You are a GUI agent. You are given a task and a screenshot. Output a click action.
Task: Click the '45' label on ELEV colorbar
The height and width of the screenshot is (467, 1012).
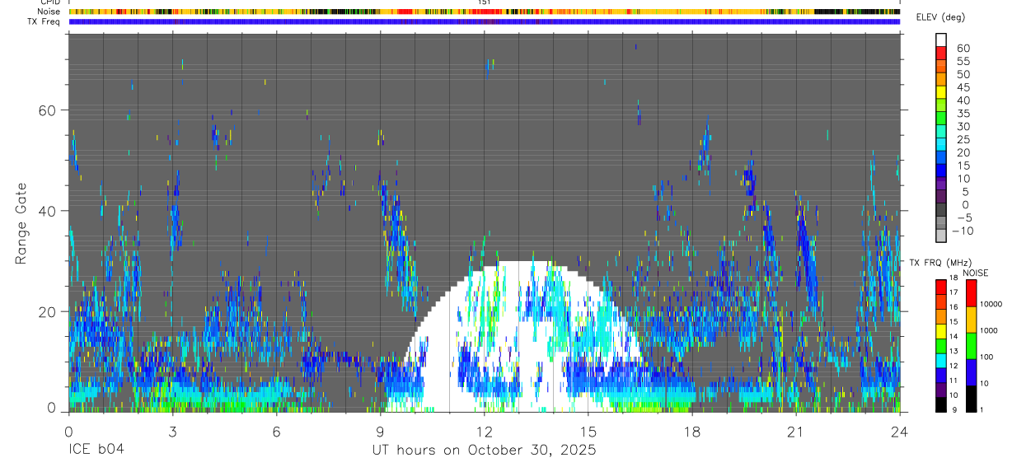tap(962, 87)
